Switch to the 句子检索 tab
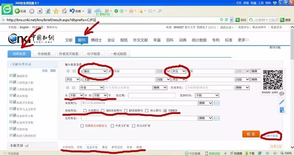 pos(93,54)
